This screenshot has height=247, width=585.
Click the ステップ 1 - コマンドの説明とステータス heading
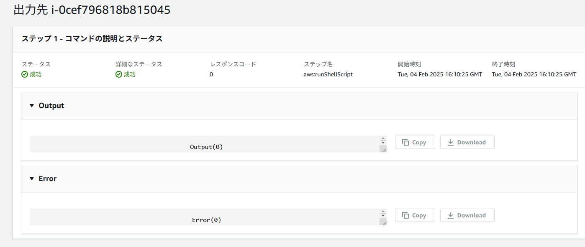pos(92,39)
